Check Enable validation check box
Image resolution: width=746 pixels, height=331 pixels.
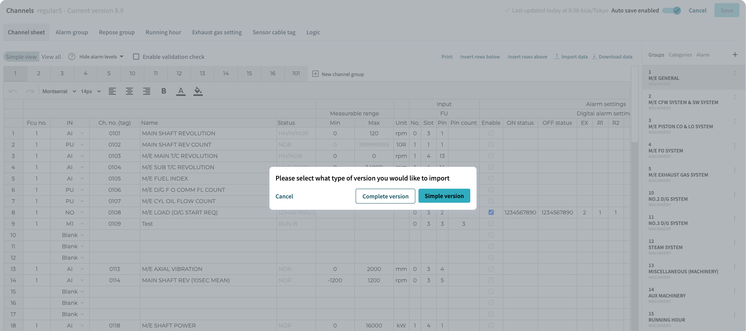click(x=136, y=57)
